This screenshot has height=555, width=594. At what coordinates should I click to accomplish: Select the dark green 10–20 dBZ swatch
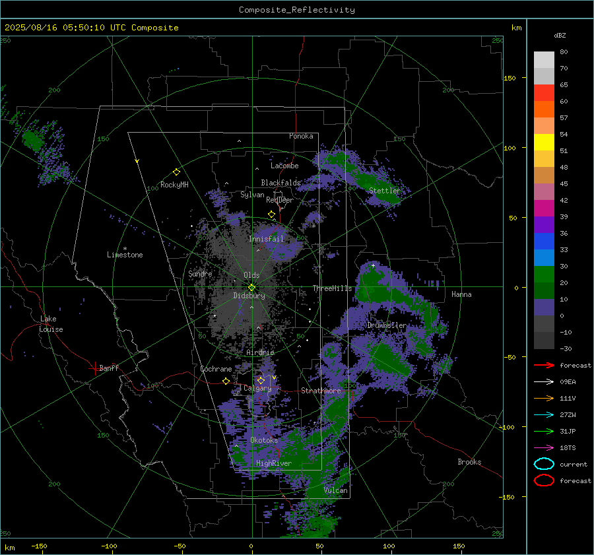544,291
